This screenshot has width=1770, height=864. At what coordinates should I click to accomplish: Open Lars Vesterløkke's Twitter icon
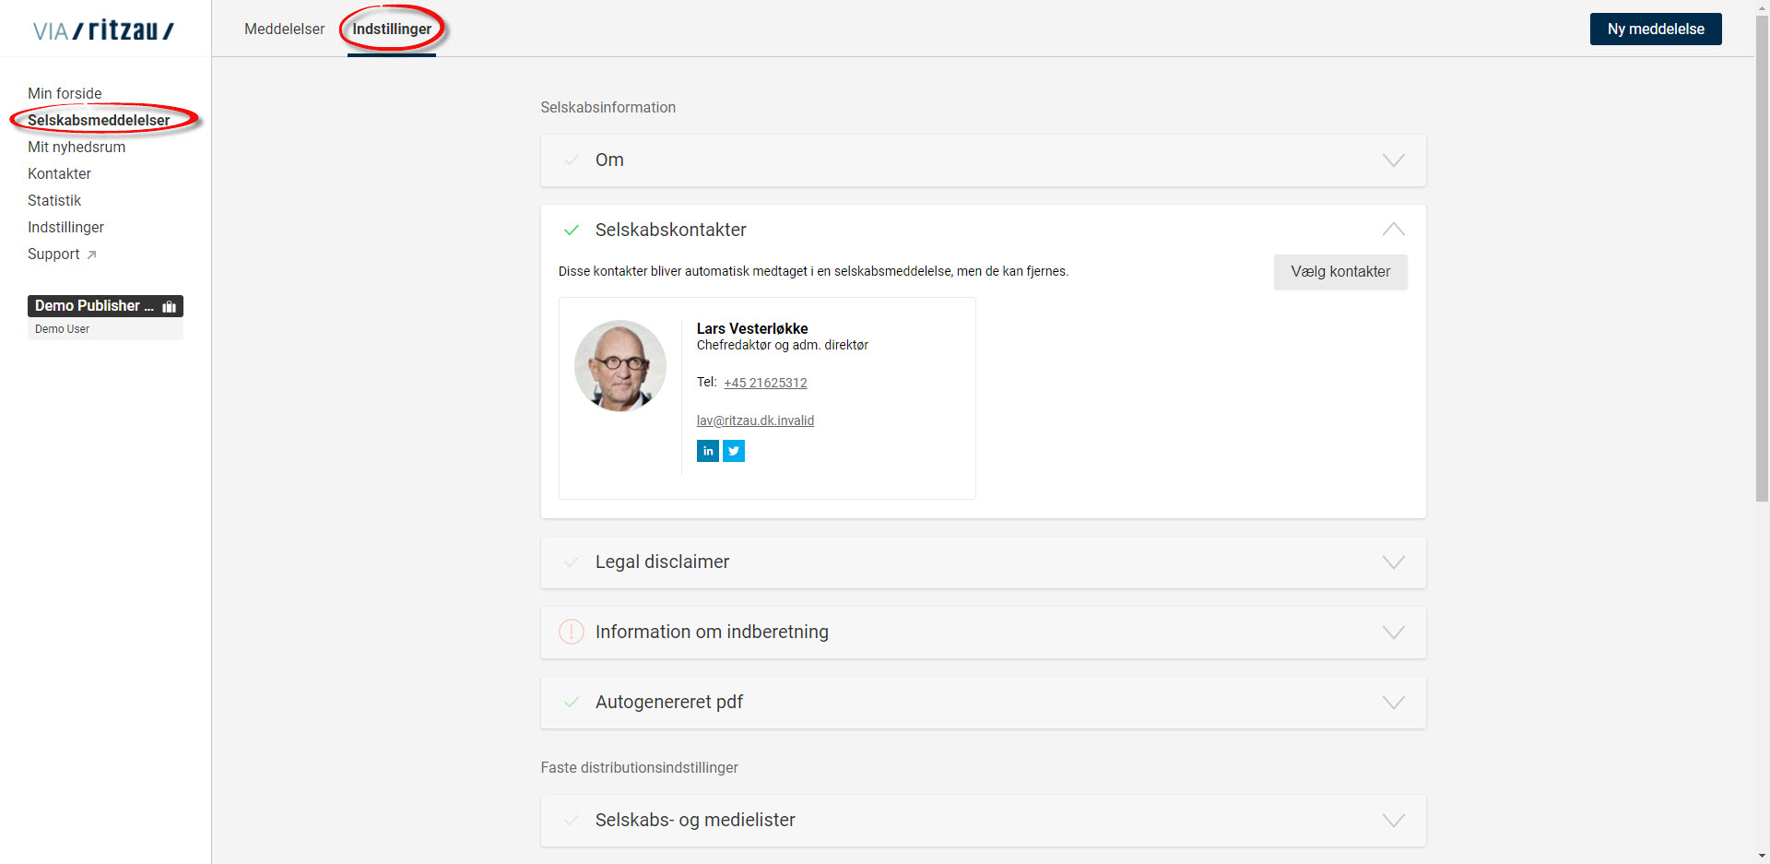click(x=734, y=451)
